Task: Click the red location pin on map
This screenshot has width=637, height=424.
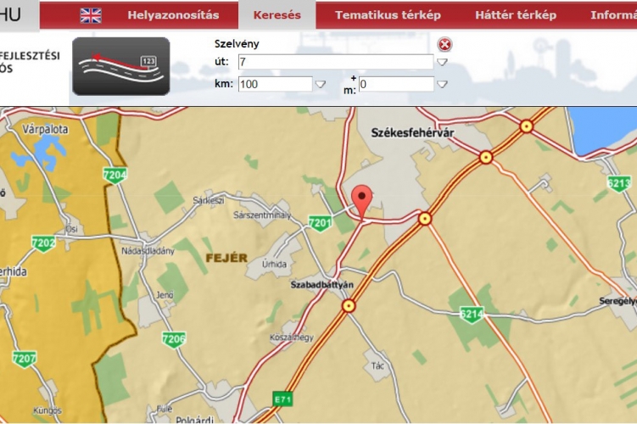Action: click(x=362, y=202)
